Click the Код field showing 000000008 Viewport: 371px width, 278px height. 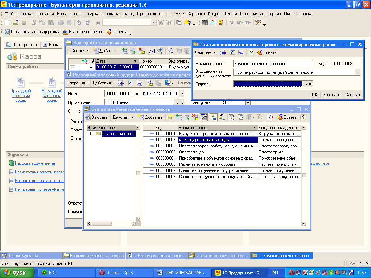click(x=346, y=64)
